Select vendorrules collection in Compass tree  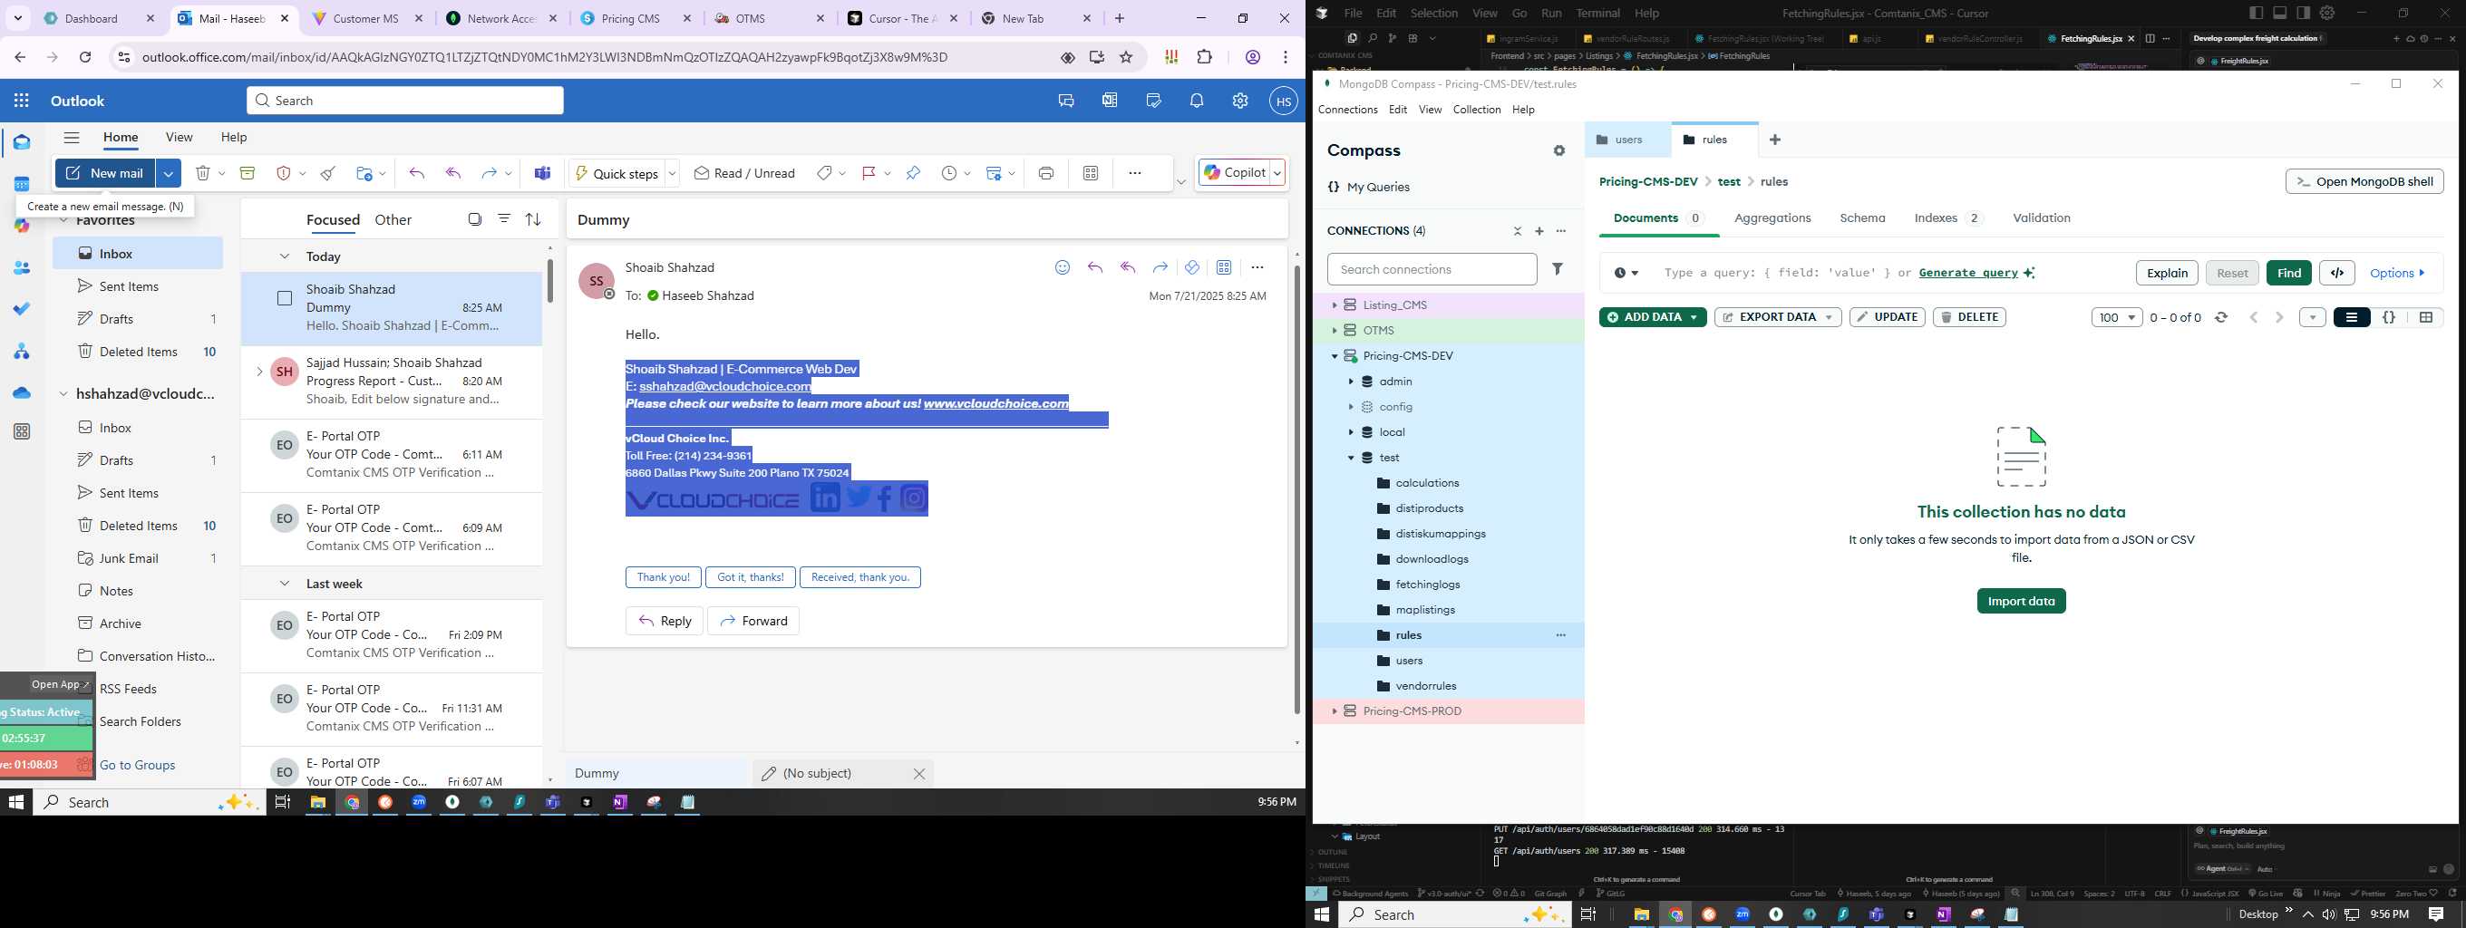point(1425,686)
